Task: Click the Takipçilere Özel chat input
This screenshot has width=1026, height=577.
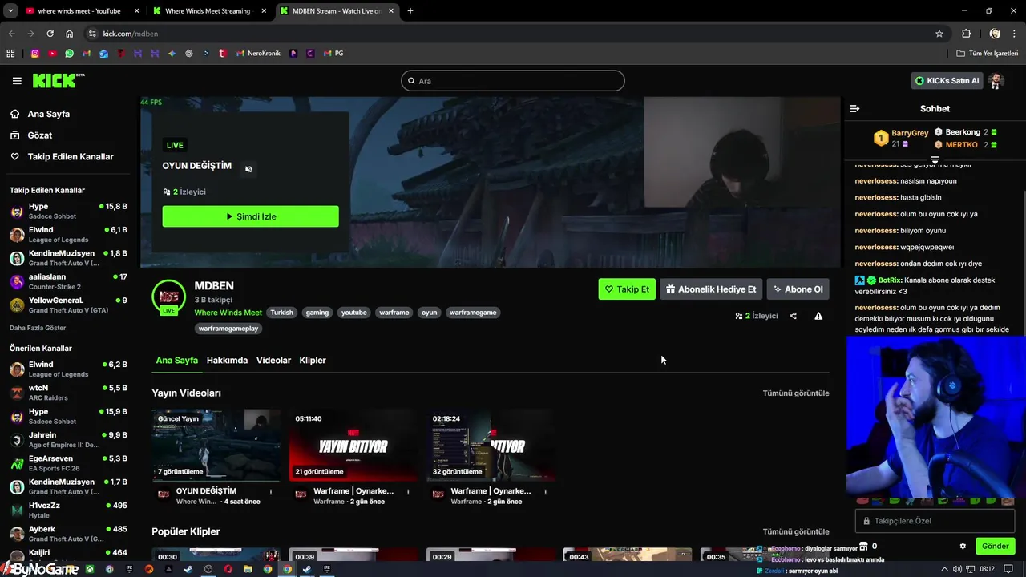Action: pos(935,521)
